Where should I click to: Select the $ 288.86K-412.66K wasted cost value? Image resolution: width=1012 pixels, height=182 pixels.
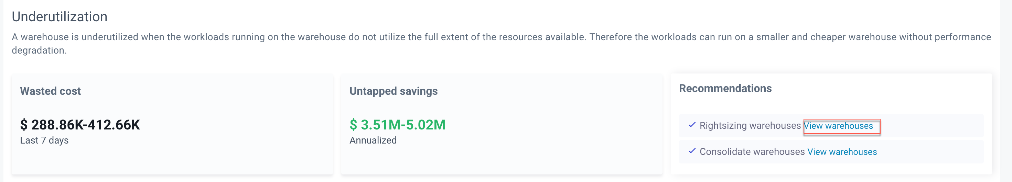coord(80,125)
